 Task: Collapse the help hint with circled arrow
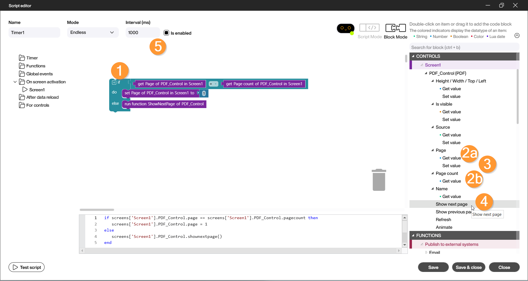517,35
